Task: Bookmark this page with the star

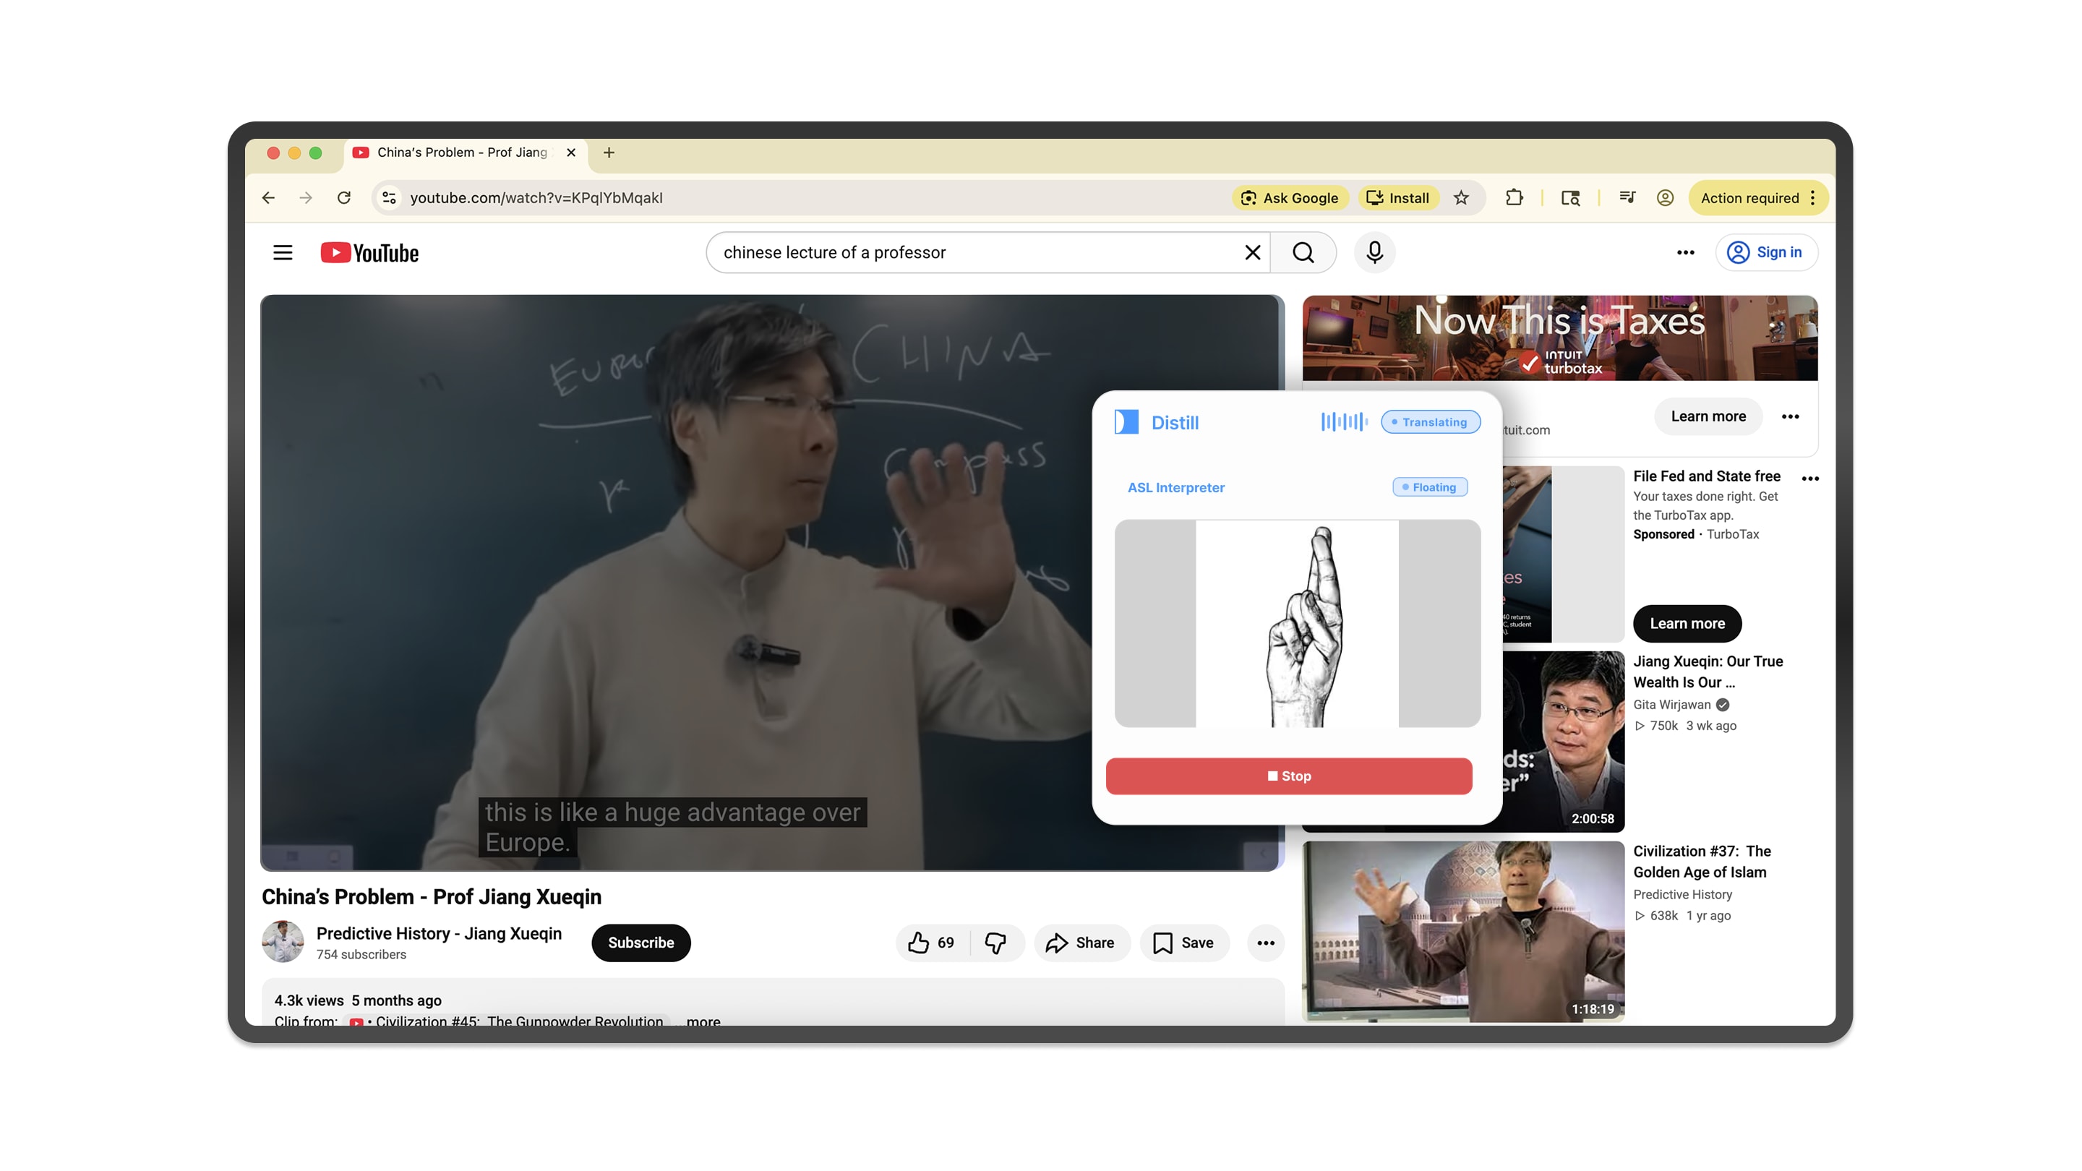Action: pyautogui.click(x=1460, y=198)
